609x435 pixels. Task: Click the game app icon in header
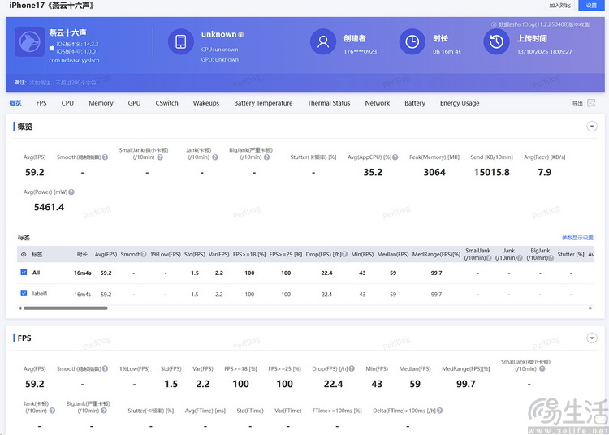click(x=29, y=42)
